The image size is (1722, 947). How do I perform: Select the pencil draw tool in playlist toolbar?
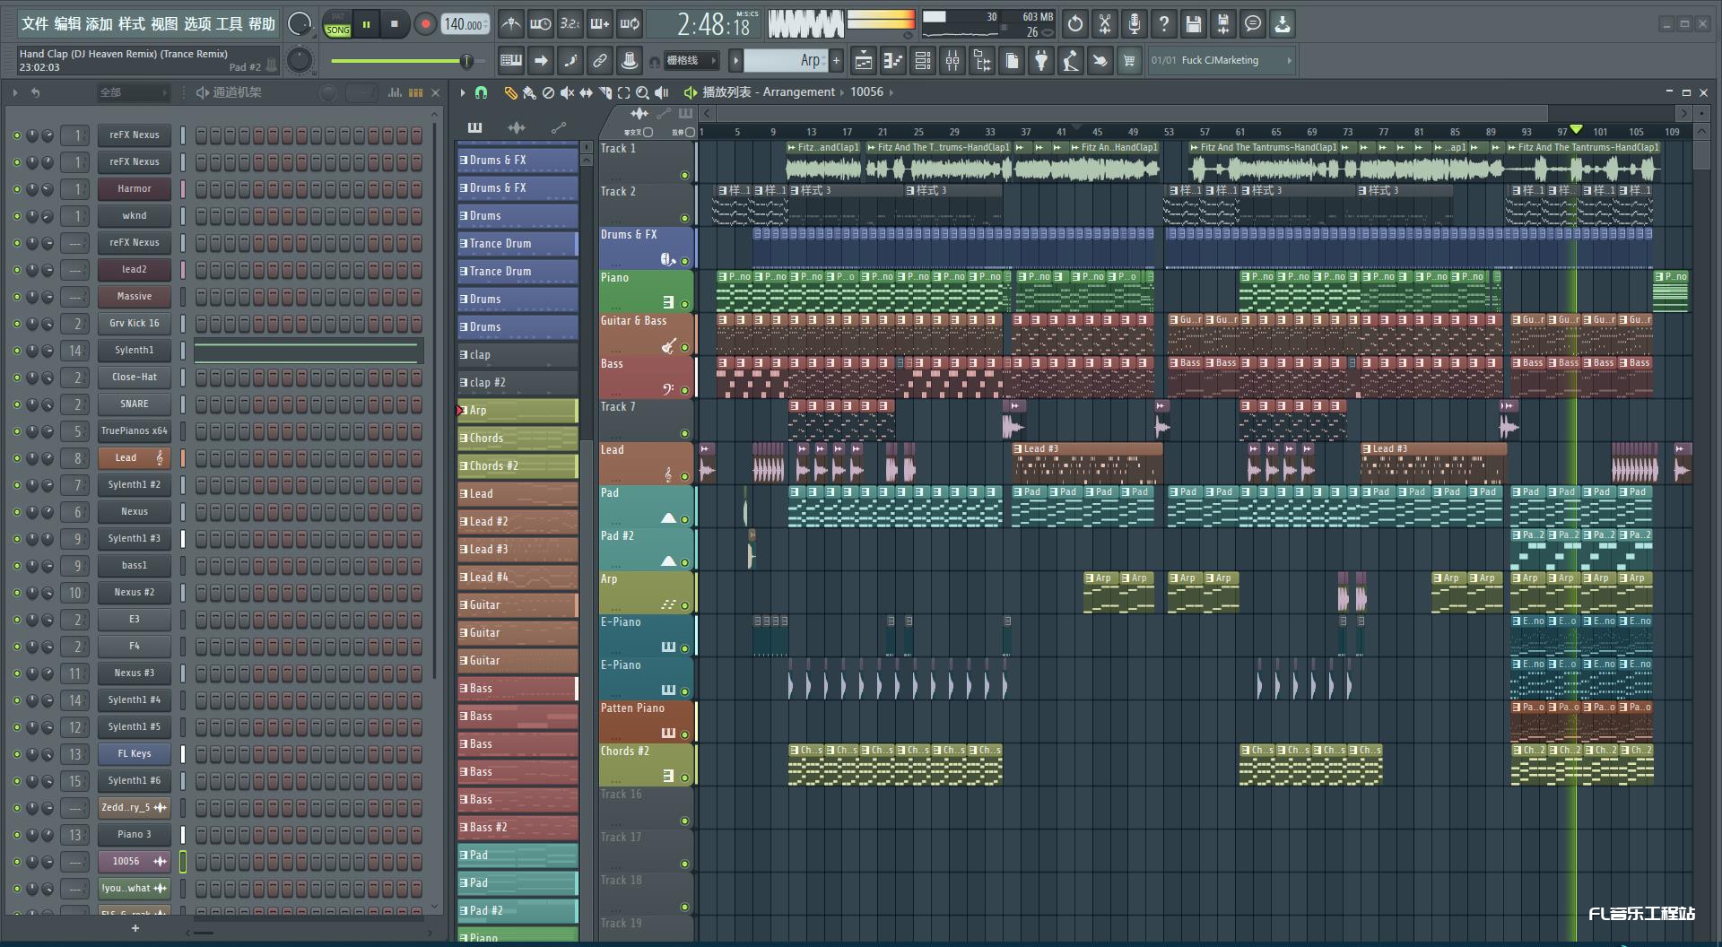[x=510, y=92]
